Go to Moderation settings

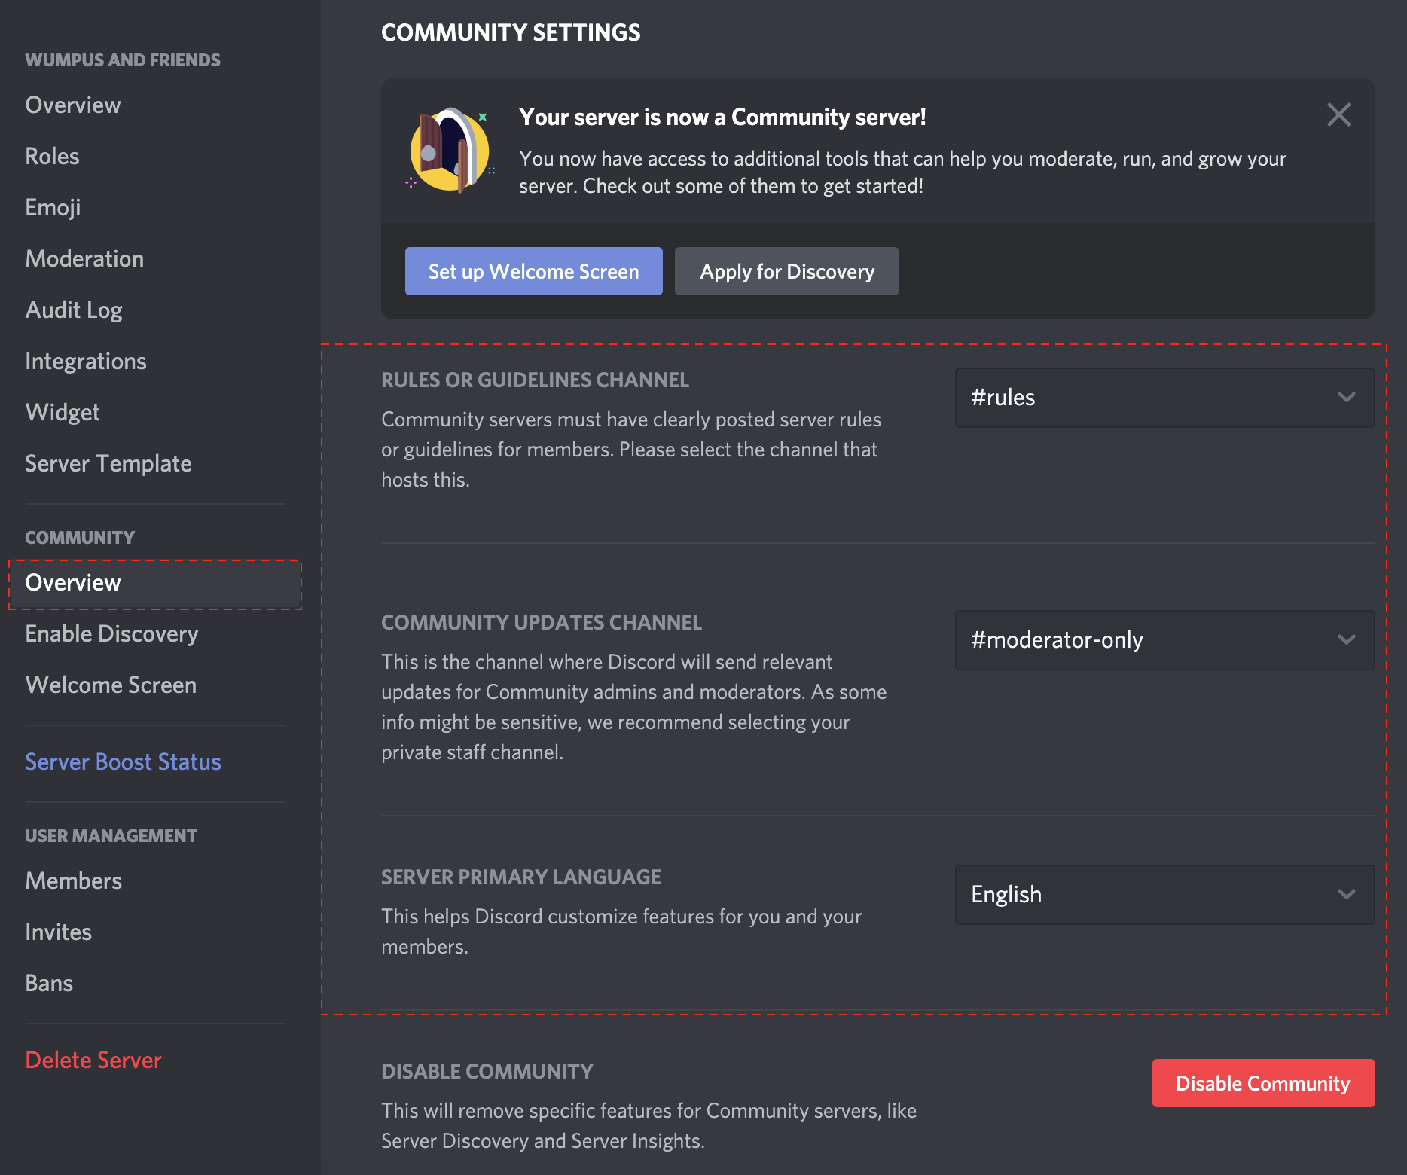click(x=84, y=258)
